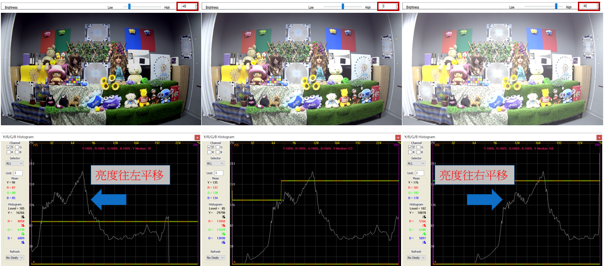Close the middle Y/R/G/B Histogram panel
This screenshot has height=266, width=604.
(398, 137)
